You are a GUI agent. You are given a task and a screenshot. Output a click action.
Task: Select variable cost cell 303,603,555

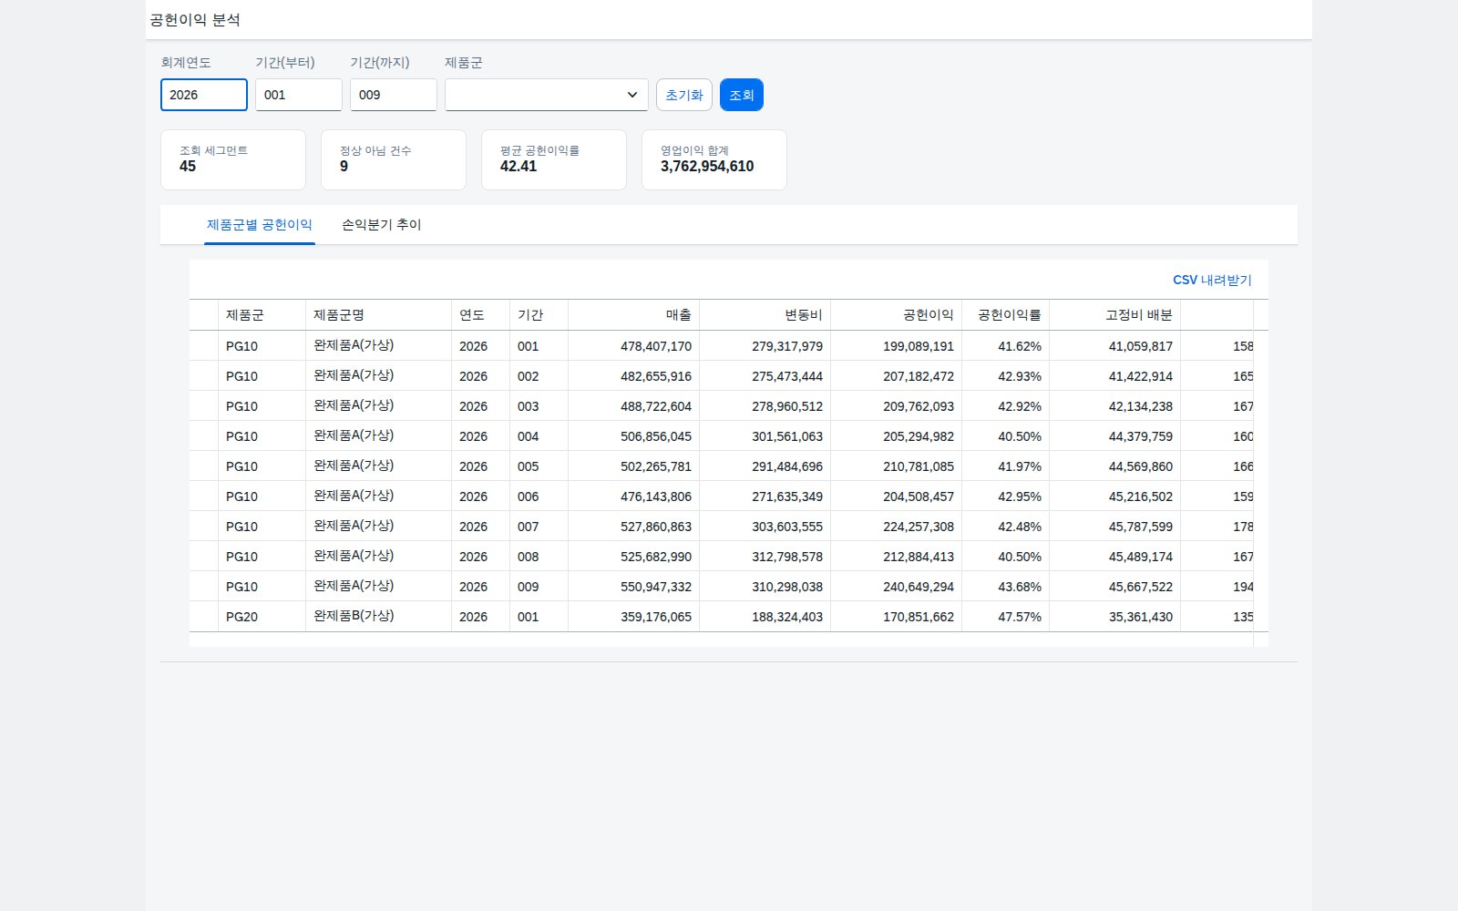765,527
